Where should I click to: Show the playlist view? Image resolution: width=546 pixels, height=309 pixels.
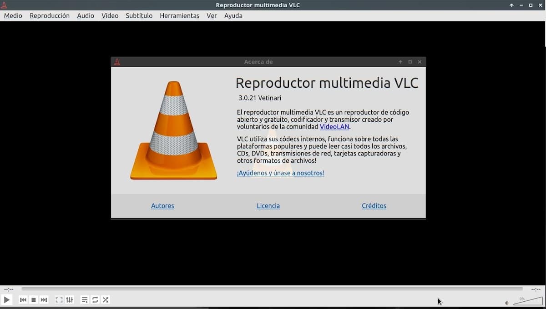tap(85, 300)
